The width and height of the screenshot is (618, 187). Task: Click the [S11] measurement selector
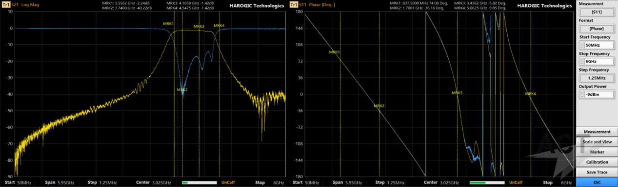click(597, 12)
